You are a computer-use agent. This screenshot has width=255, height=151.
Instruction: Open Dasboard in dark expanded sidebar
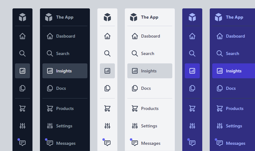click(x=65, y=36)
